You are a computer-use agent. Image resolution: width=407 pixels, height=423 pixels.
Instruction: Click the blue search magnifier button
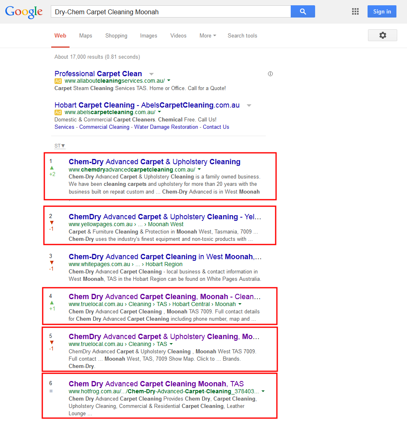pyautogui.click(x=303, y=11)
